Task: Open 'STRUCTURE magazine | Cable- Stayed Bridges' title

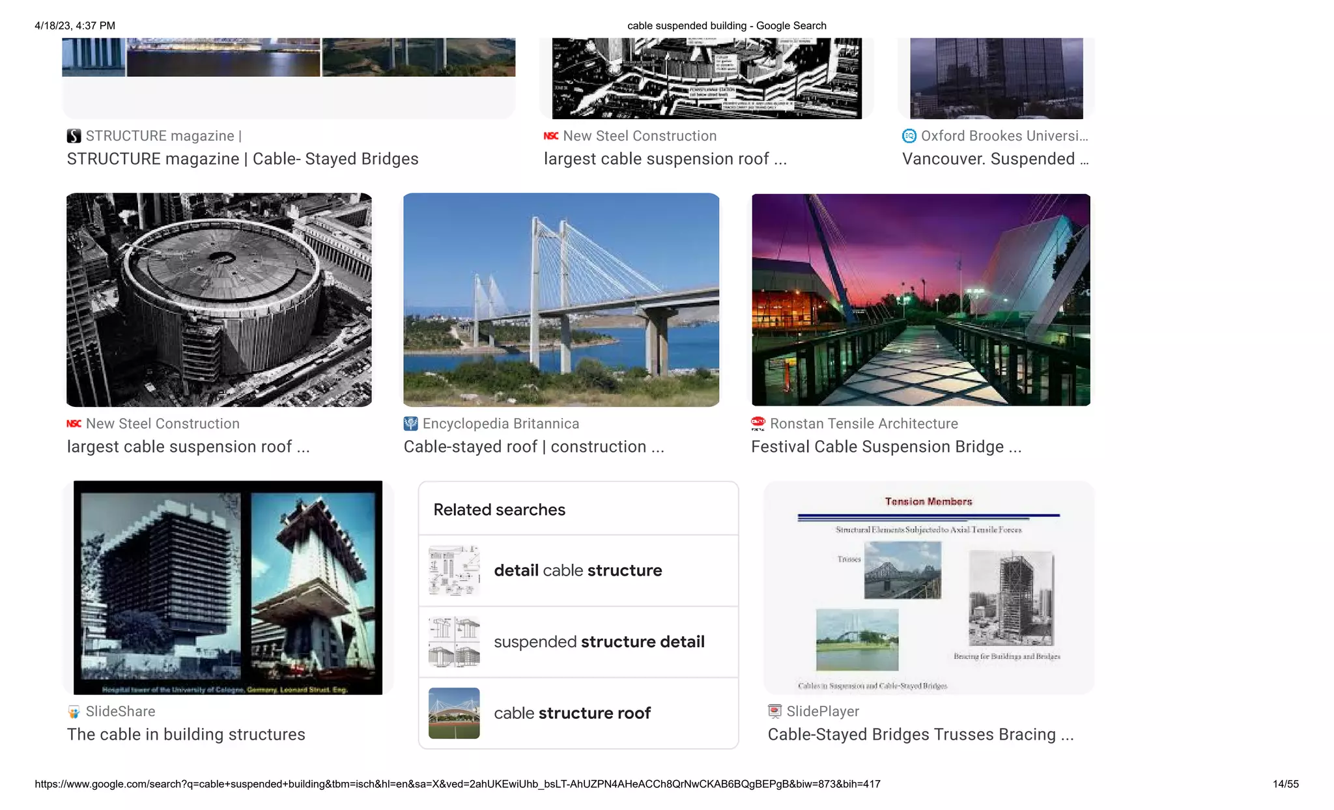Action: point(242,159)
